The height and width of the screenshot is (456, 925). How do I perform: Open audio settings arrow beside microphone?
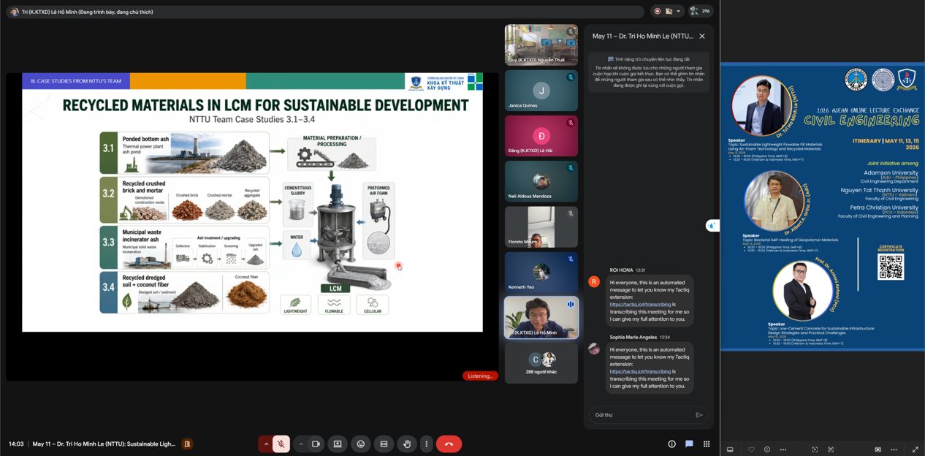click(x=265, y=444)
